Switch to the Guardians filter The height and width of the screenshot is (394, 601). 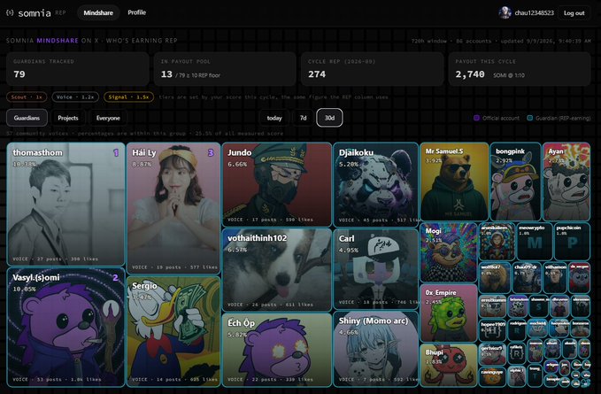point(27,118)
